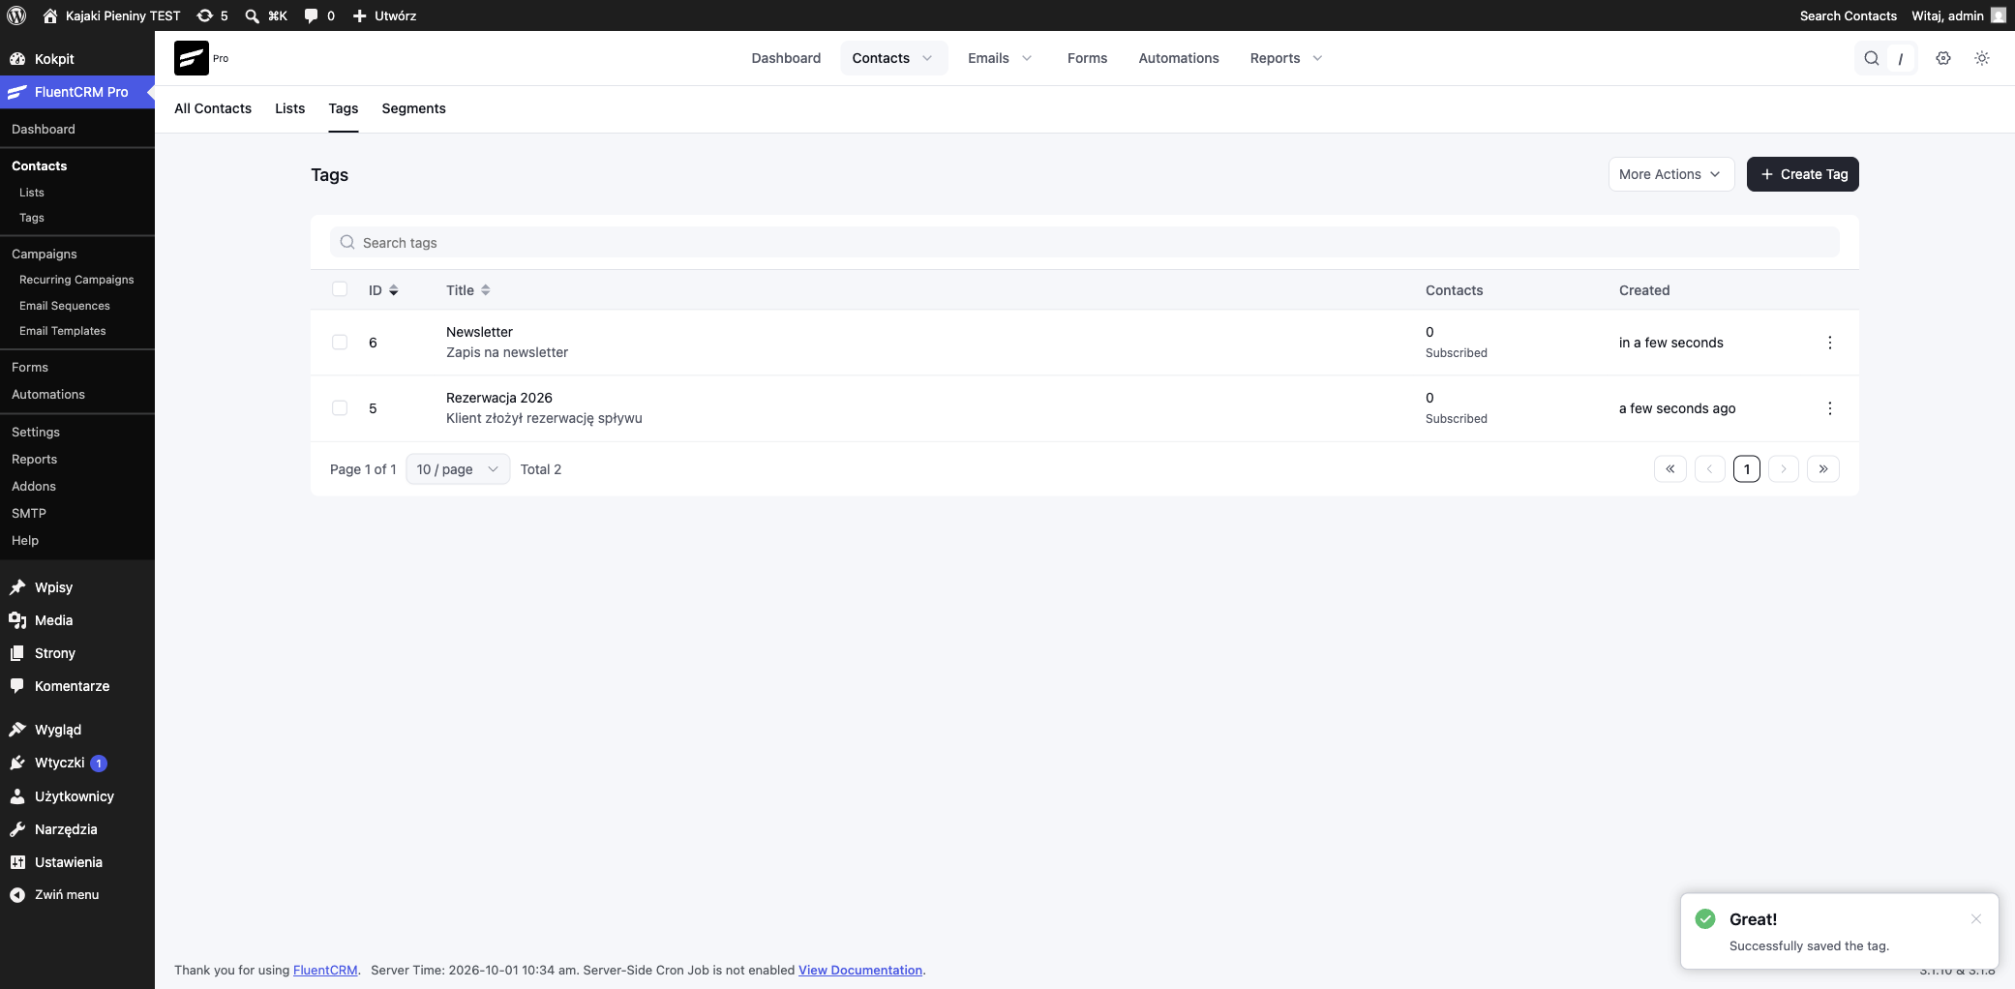Screen dimensions: 2015x989
Task: Check the Newsletter tag row checkbox
Action: [x=340, y=343]
